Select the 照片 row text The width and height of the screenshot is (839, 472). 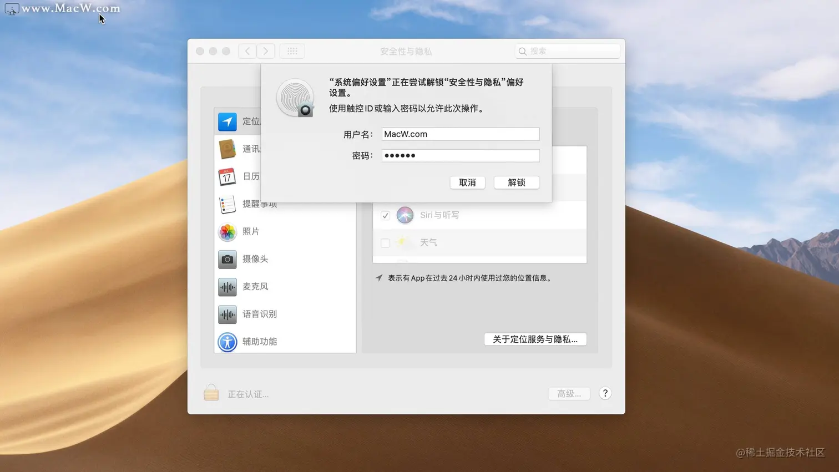(x=251, y=231)
